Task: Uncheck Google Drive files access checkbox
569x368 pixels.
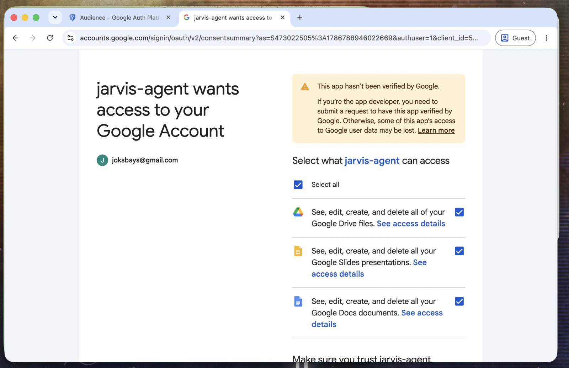Action: [x=459, y=212]
